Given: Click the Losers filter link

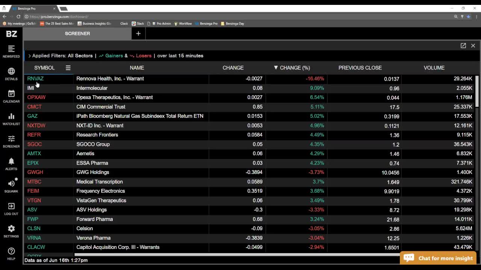Looking at the screenshot, I should pos(141,56).
